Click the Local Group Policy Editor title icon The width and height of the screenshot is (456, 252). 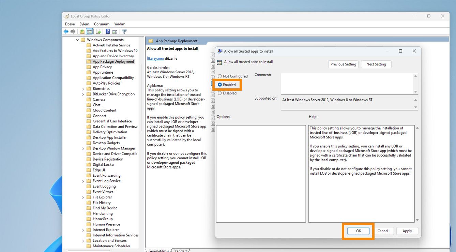pos(67,16)
